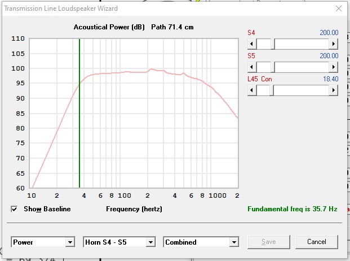Click the window title bar text

click(x=61, y=8)
